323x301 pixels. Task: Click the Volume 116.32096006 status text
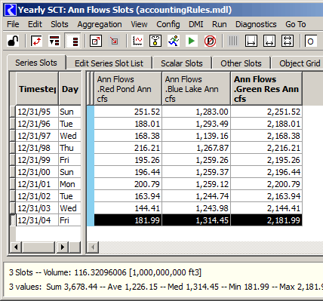click(122, 272)
